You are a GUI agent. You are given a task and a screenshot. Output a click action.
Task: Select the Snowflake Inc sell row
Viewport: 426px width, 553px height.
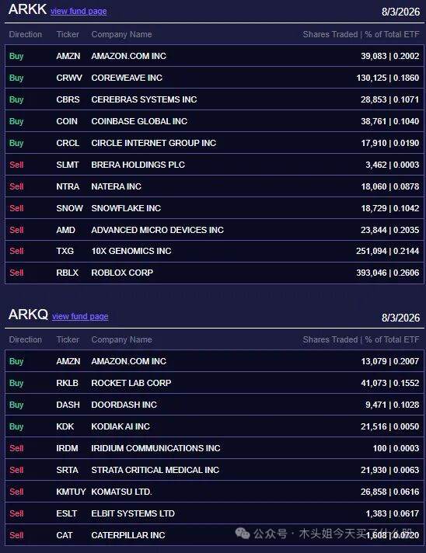click(x=215, y=208)
